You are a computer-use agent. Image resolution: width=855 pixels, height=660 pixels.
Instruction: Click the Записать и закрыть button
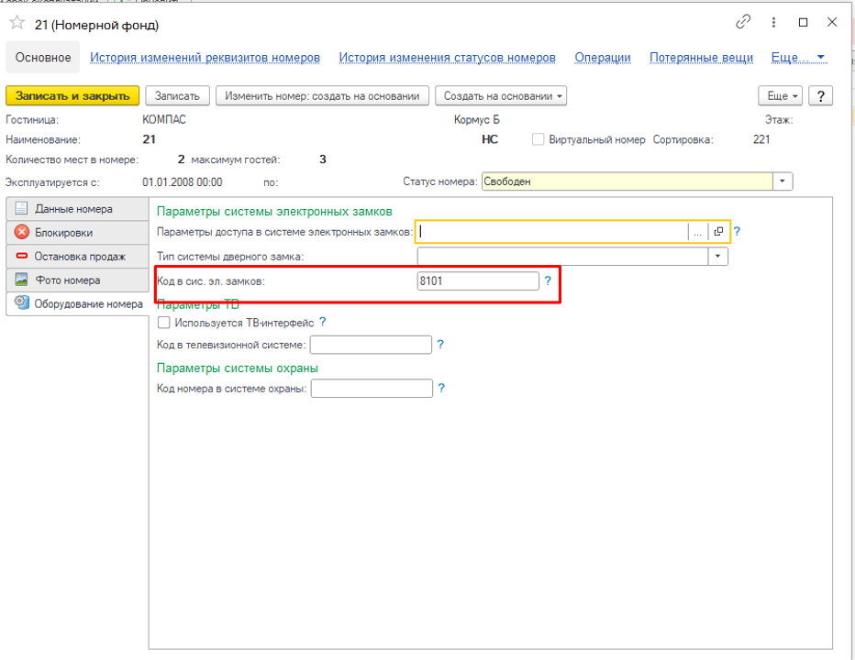point(72,96)
